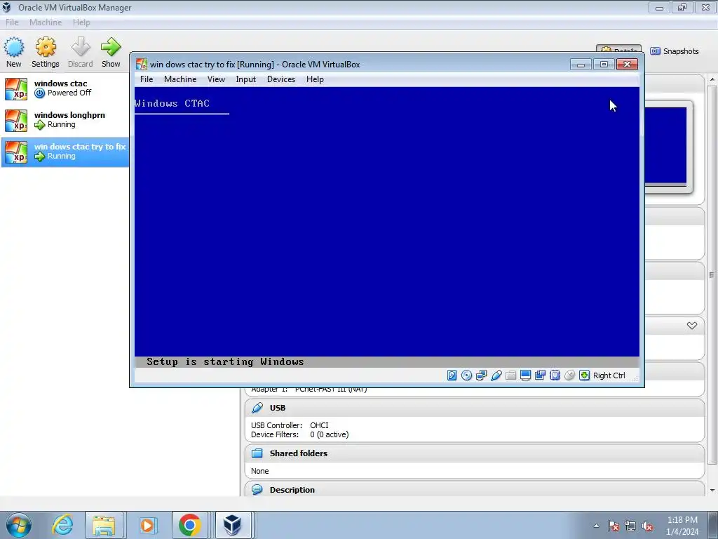Click the mouse integration status icon
The height and width of the screenshot is (539, 718).
(569, 375)
